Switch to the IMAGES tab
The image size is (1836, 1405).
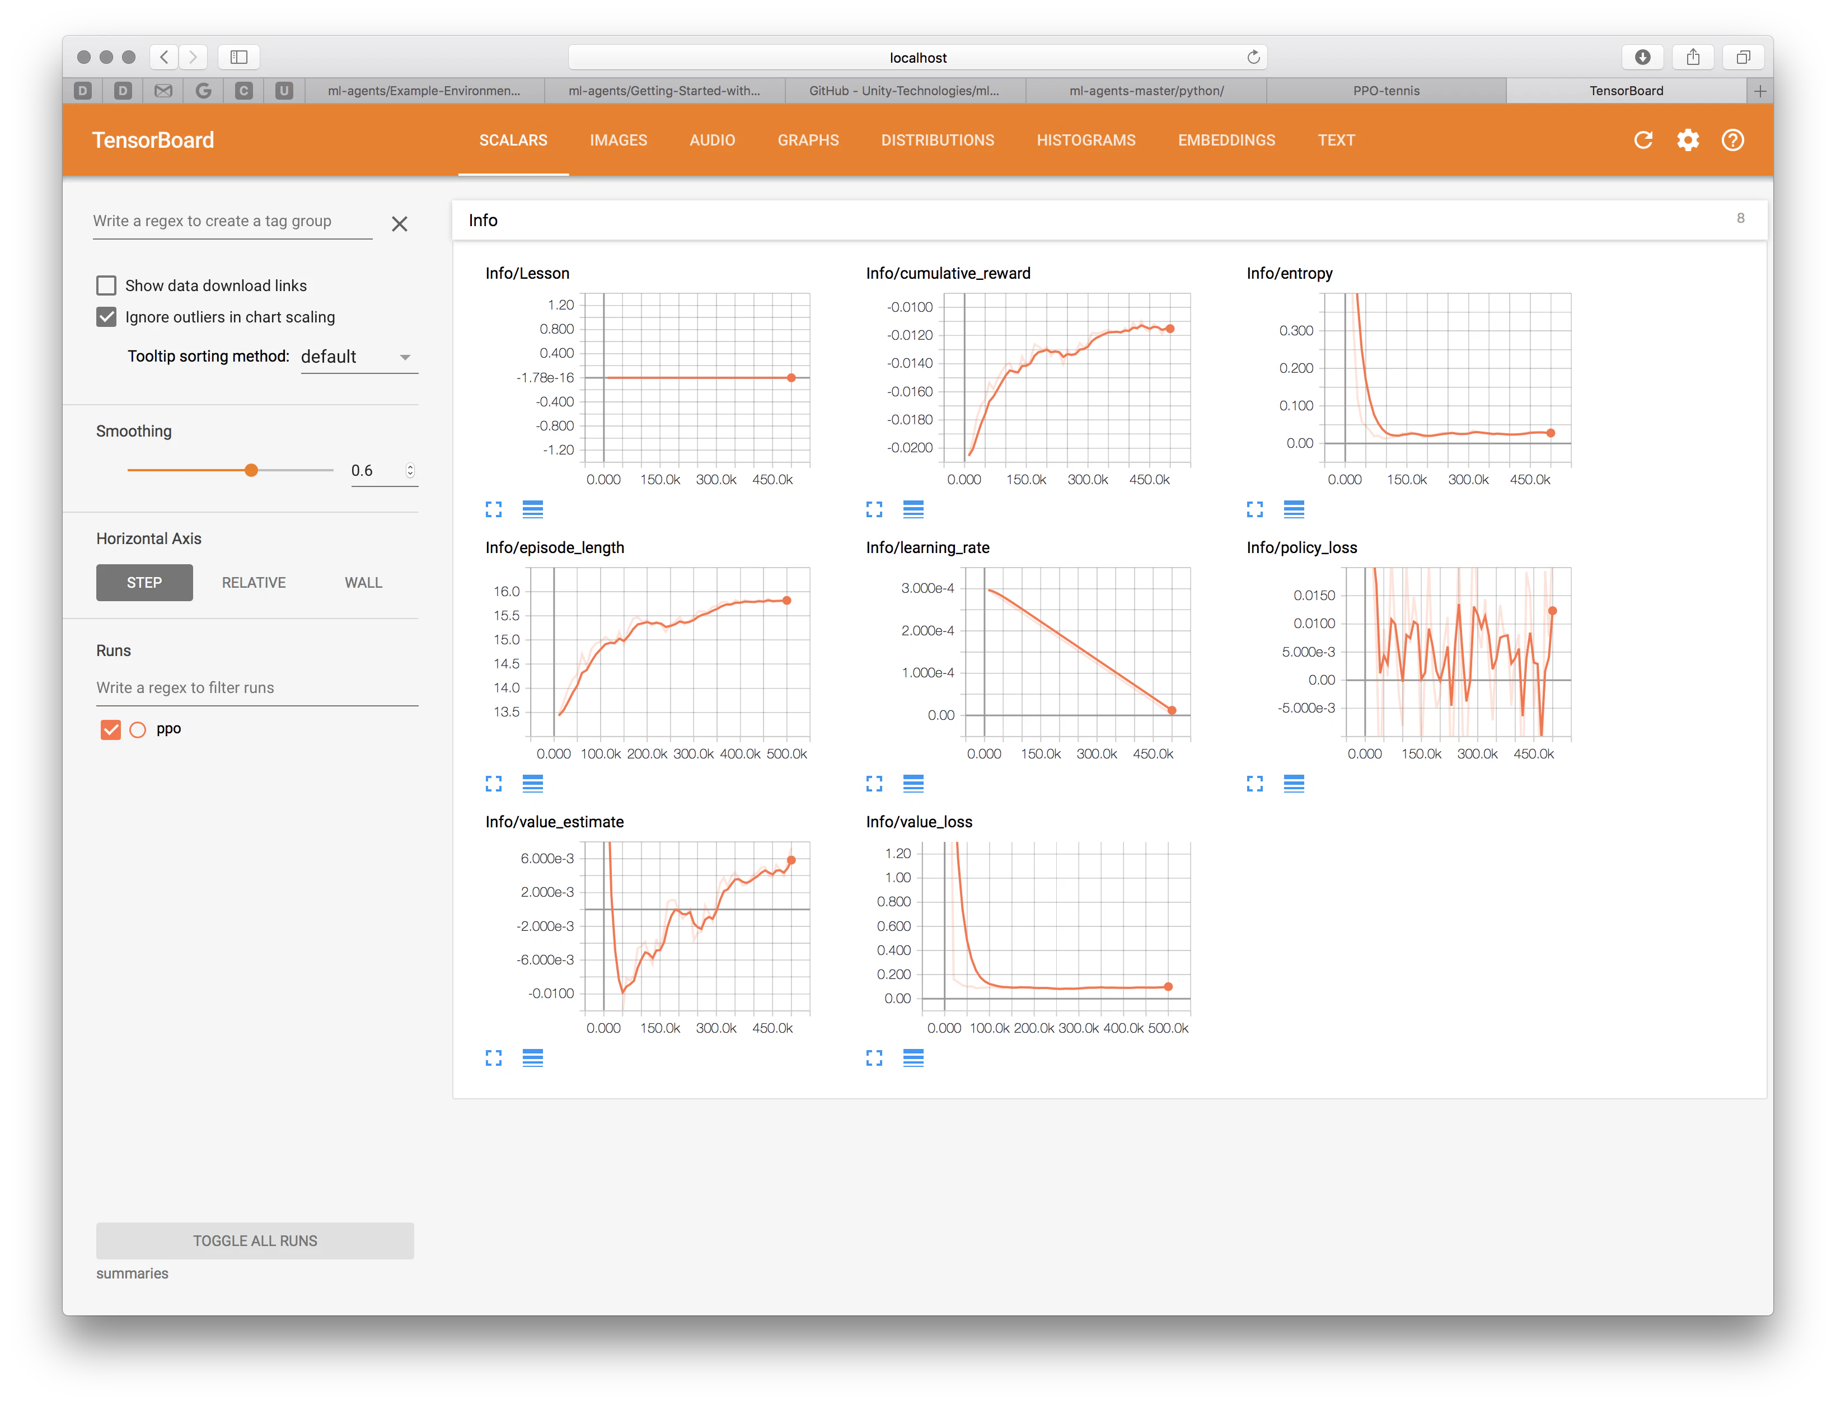point(618,140)
